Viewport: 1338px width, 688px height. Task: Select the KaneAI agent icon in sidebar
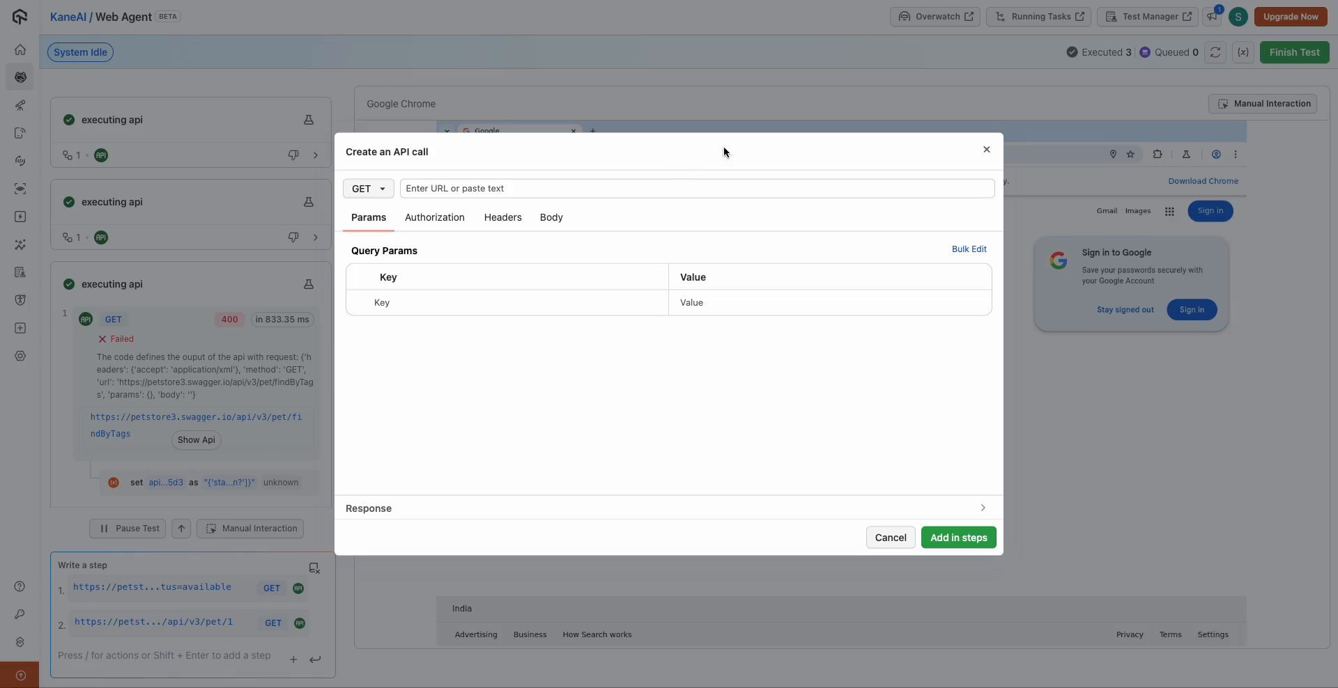point(20,78)
